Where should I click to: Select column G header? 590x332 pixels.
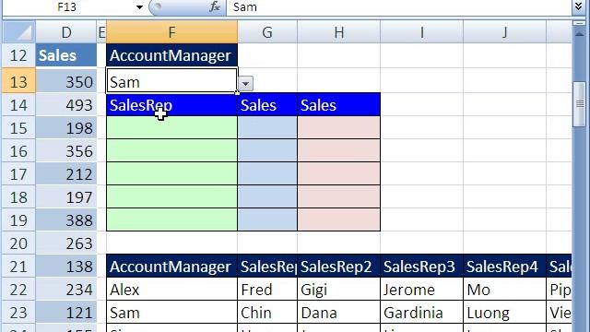coord(267,32)
